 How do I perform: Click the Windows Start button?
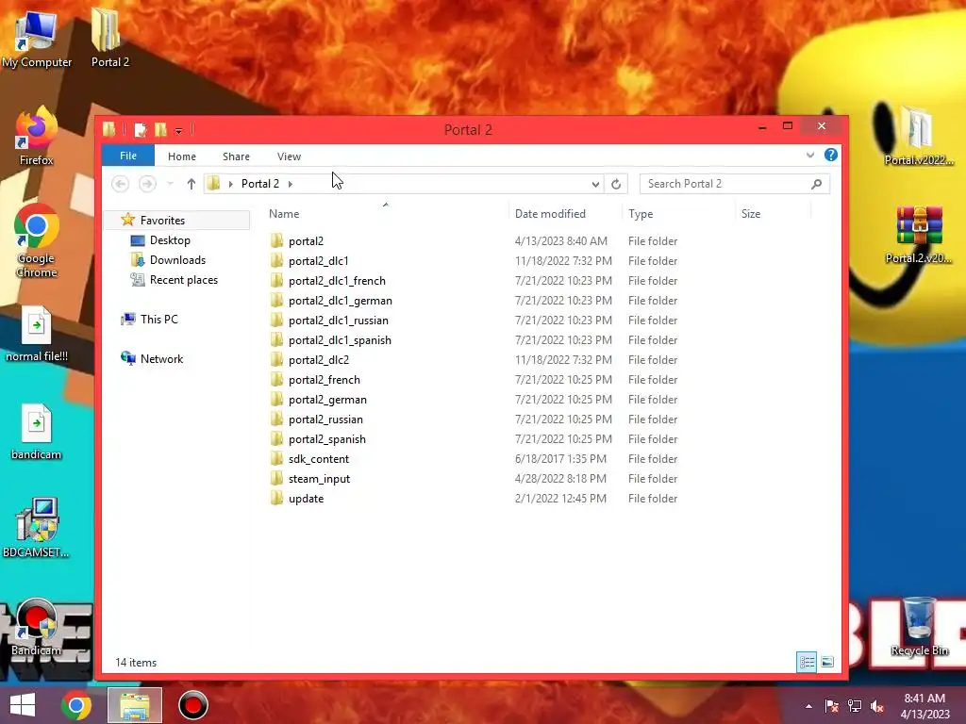point(23,705)
